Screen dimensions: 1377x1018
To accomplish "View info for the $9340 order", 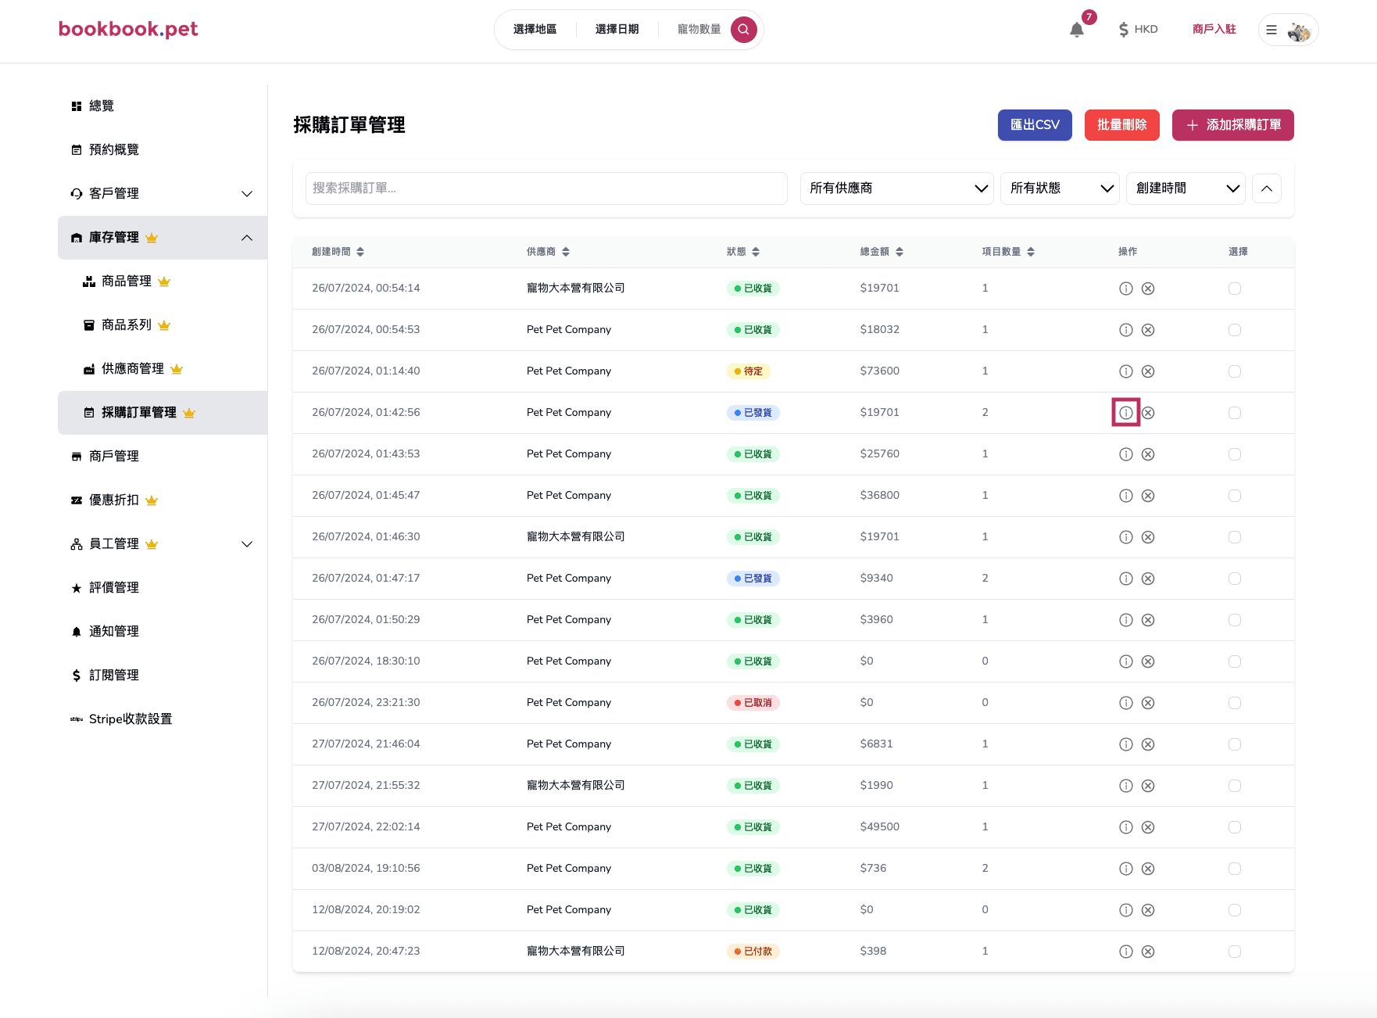I will 1125,579.
